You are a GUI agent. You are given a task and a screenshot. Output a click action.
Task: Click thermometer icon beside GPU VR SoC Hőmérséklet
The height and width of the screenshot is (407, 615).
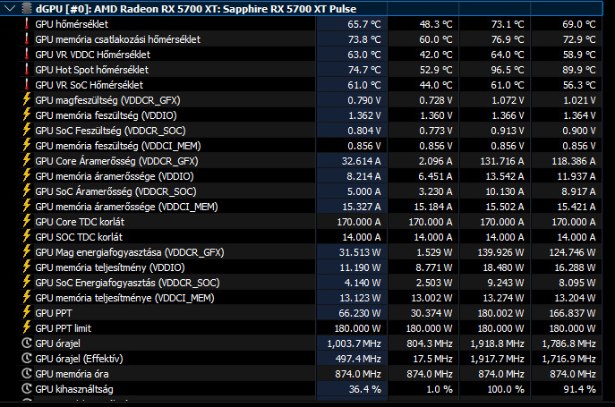click(x=27, y=85)
